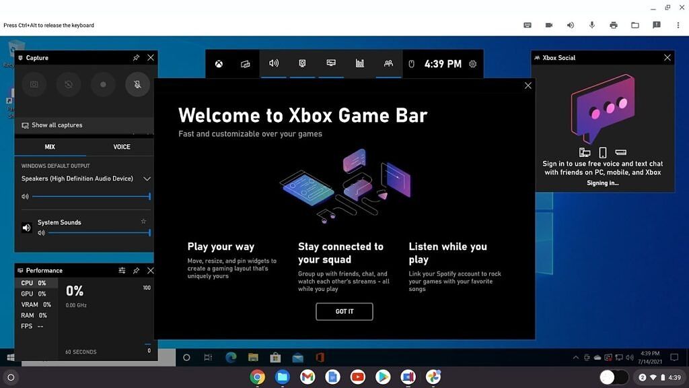Open Chrome from the taskbar shelf
Image resolution: width=689 pixels, height=388 pixels.
256,377
